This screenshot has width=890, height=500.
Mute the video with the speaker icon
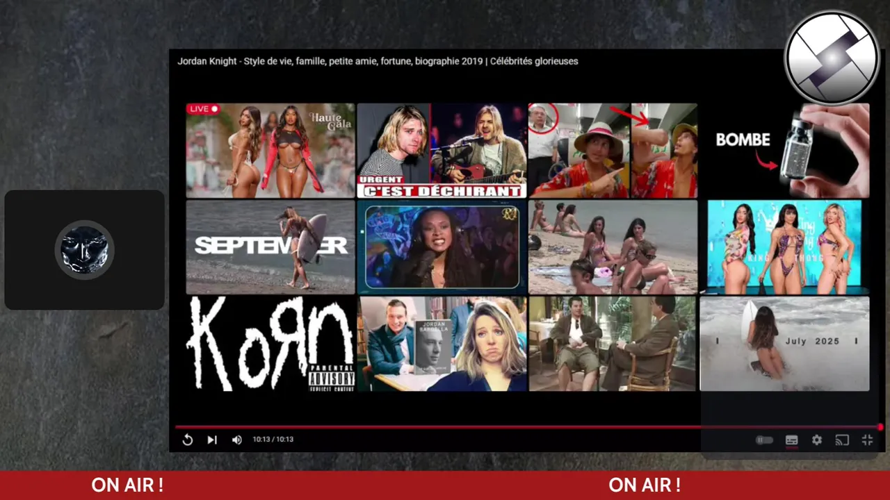click(x=237, y=440)
